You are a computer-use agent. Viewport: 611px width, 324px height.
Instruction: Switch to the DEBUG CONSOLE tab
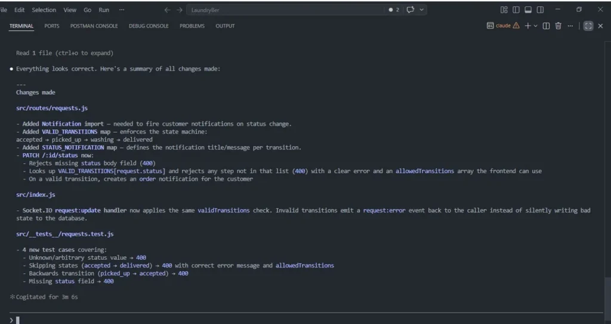(149, 26)
